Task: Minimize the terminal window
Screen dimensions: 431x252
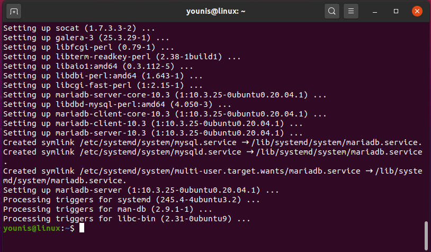Action: coord(375,11)
